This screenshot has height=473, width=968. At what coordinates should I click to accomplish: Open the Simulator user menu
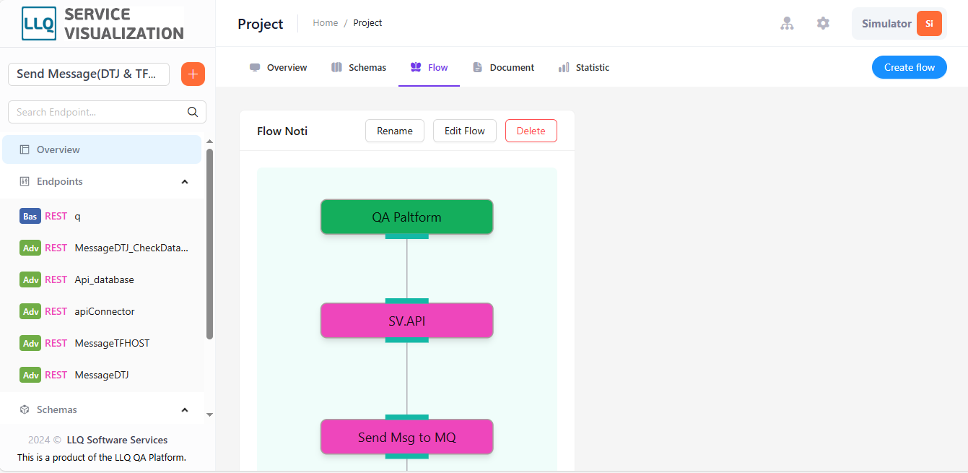(899, 24)
